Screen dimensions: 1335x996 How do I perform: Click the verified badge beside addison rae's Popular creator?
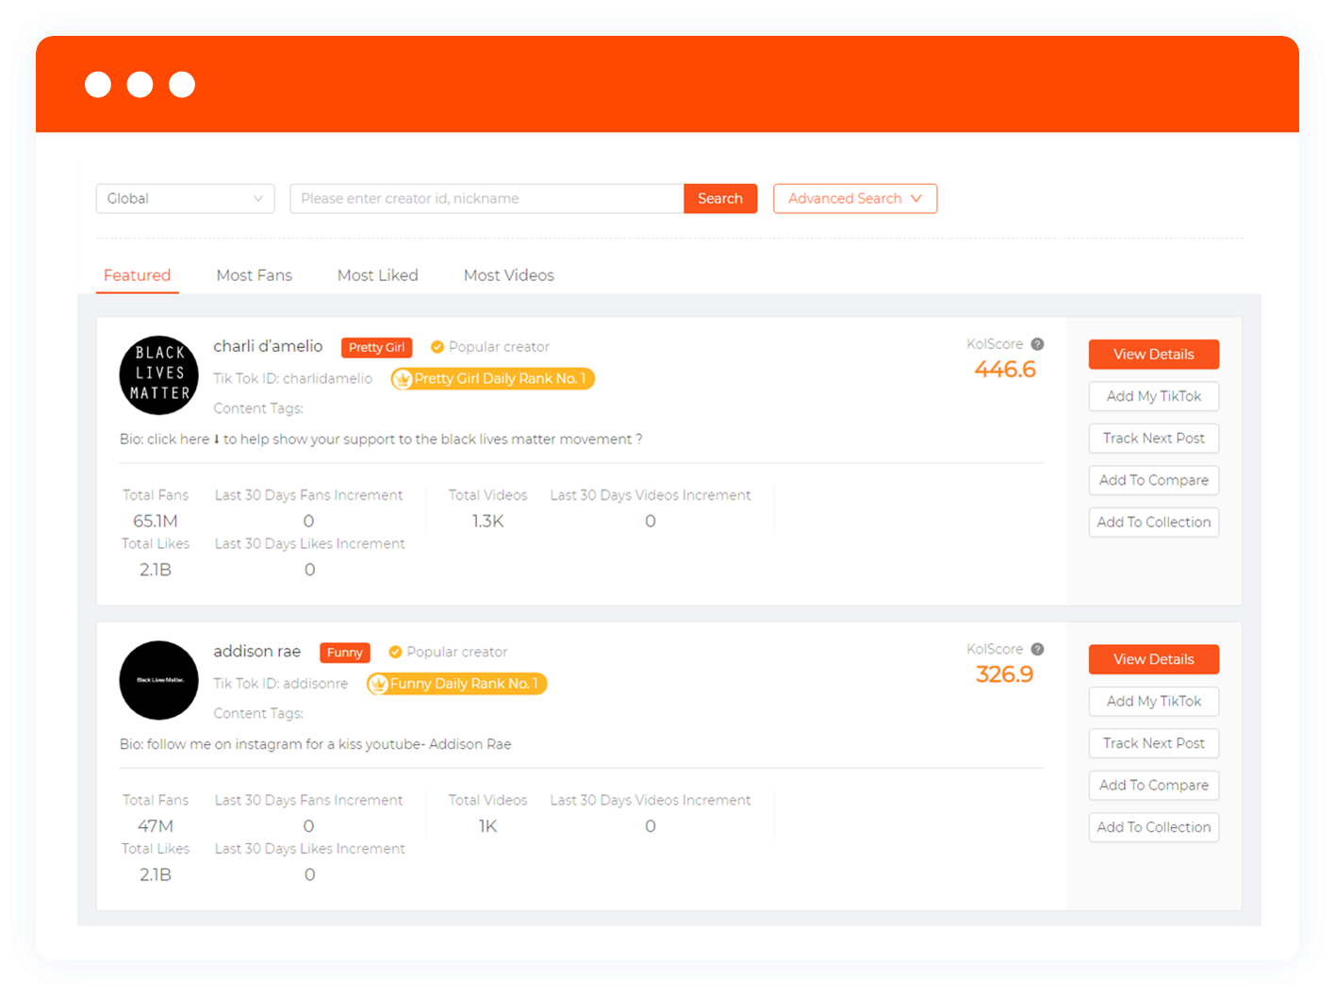(x=396, y=652)
